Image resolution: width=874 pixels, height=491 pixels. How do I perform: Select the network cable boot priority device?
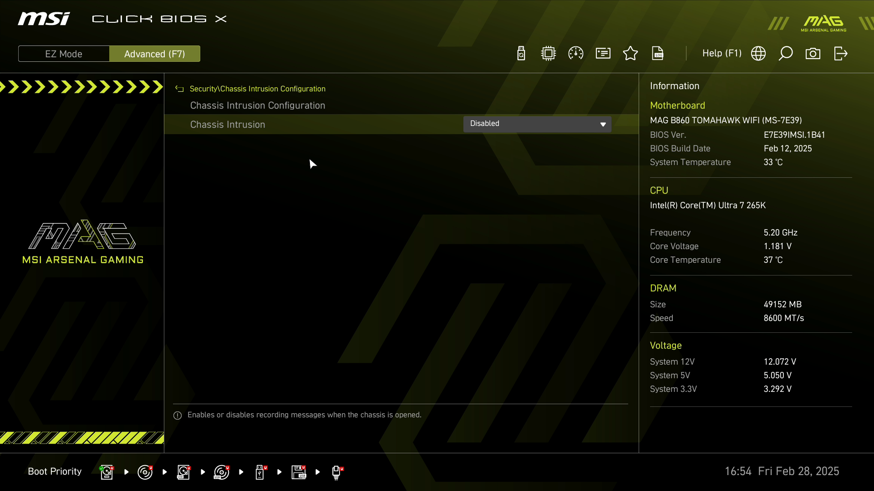tap(337, 472)
